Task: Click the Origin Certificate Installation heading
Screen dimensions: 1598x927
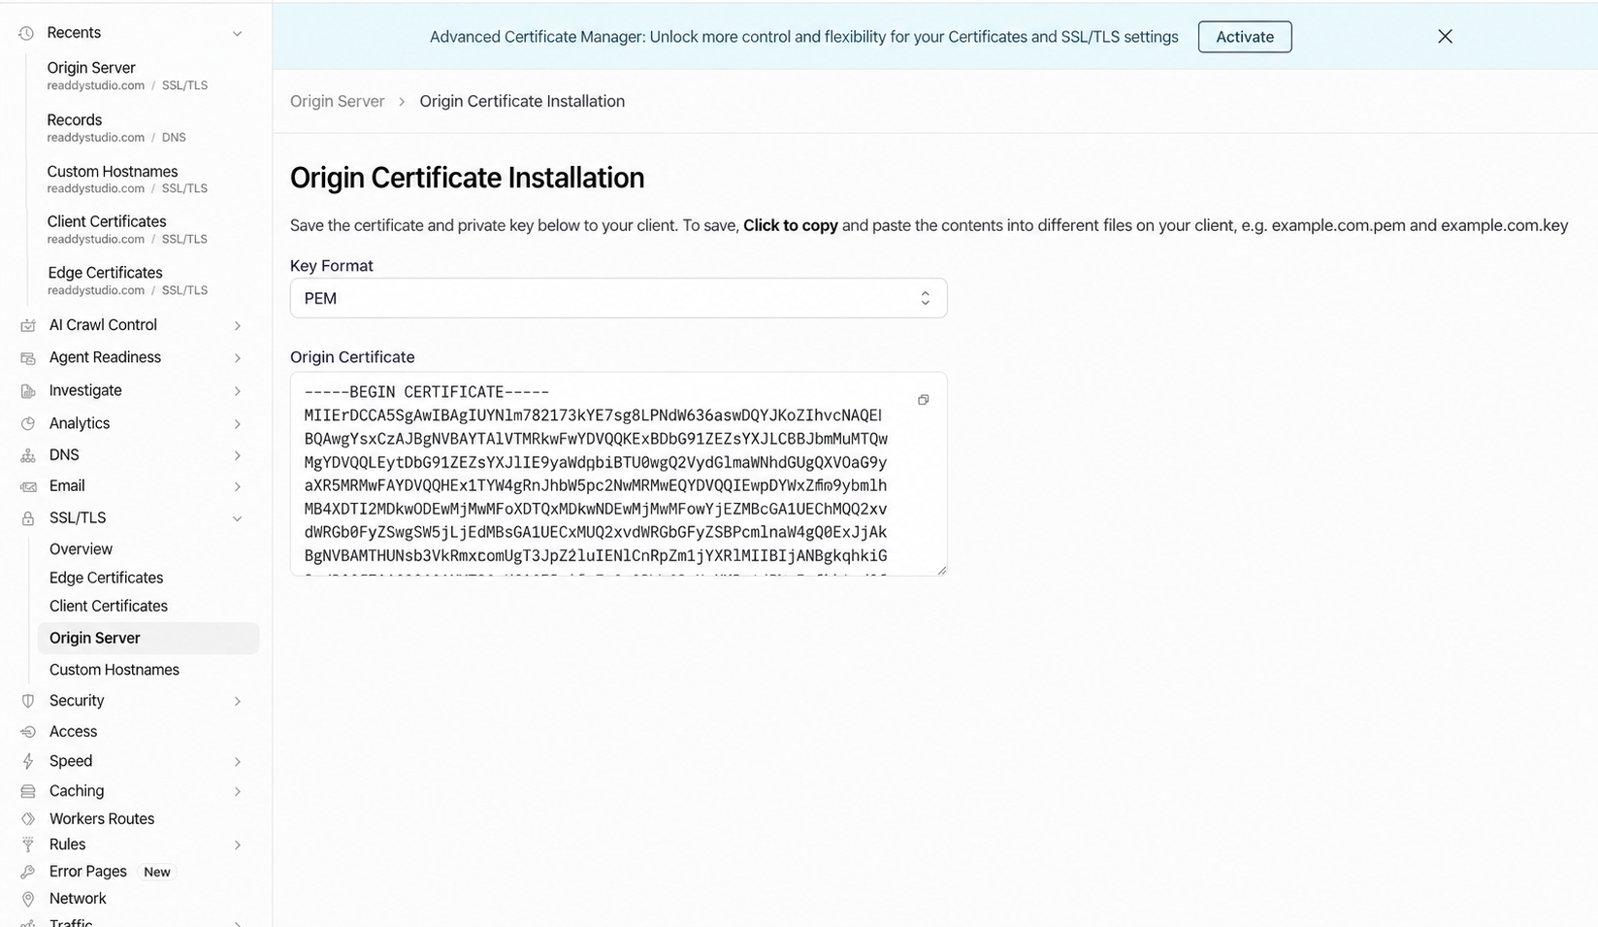Action: pos(467,178)
